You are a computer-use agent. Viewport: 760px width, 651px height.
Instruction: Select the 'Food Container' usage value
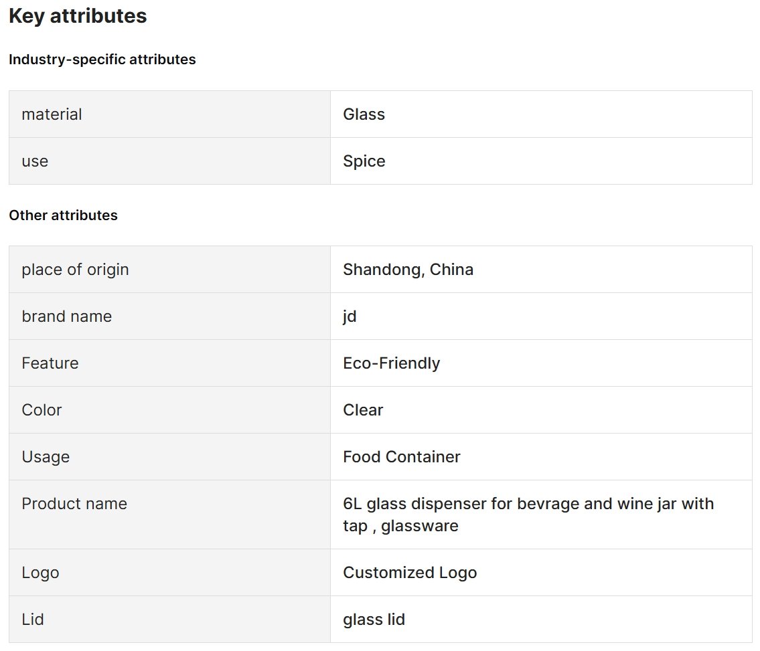click(402, 457)
